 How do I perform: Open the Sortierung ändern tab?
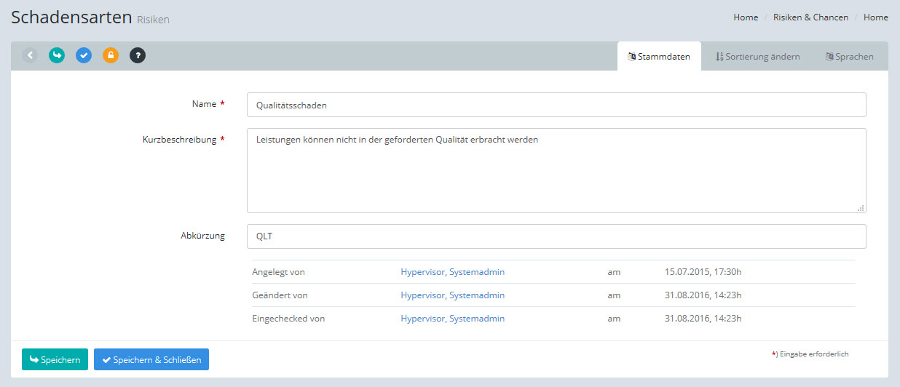click(757, 57)
